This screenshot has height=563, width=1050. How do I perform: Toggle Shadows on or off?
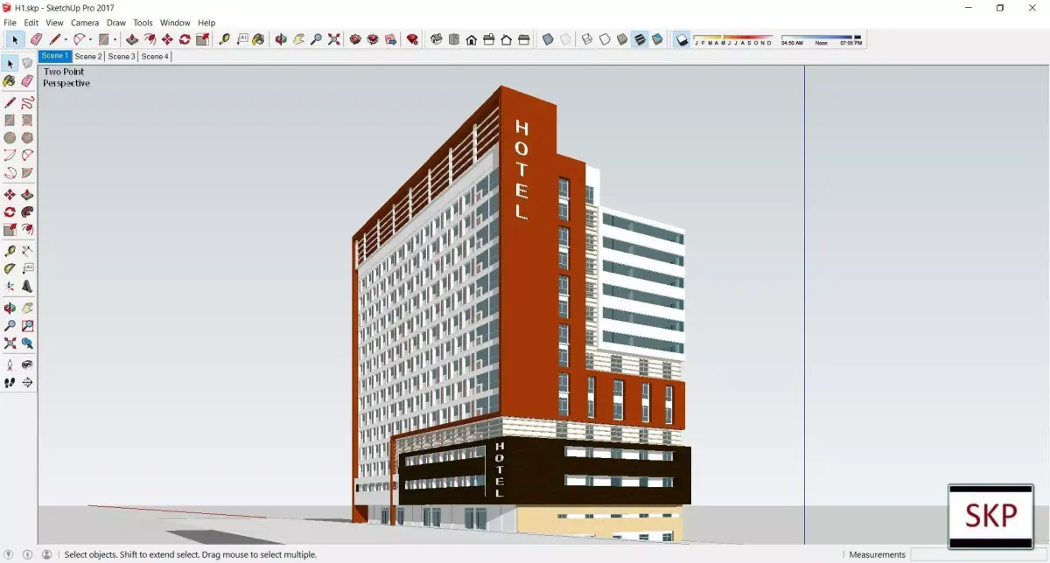(682, 39)
